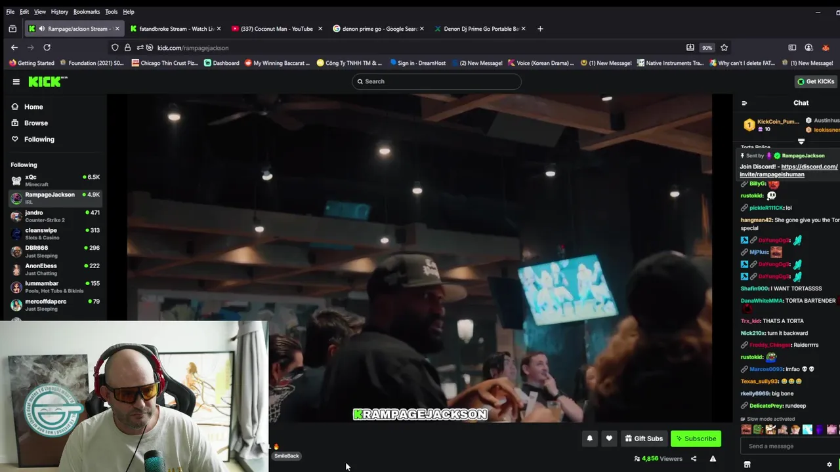The width and height of the screenshot is (840, 472).
Task: Open the RampageJackson followed channel
Action: [x=55, y=198]
